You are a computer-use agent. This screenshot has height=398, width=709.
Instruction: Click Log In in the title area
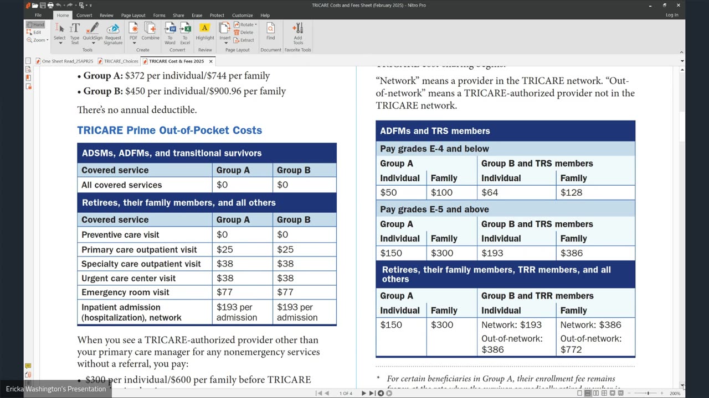672,15
